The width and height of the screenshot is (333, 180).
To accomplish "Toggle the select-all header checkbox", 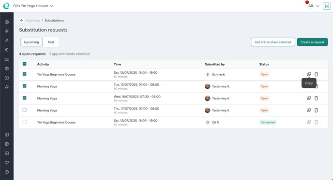I will pos(25,64).
